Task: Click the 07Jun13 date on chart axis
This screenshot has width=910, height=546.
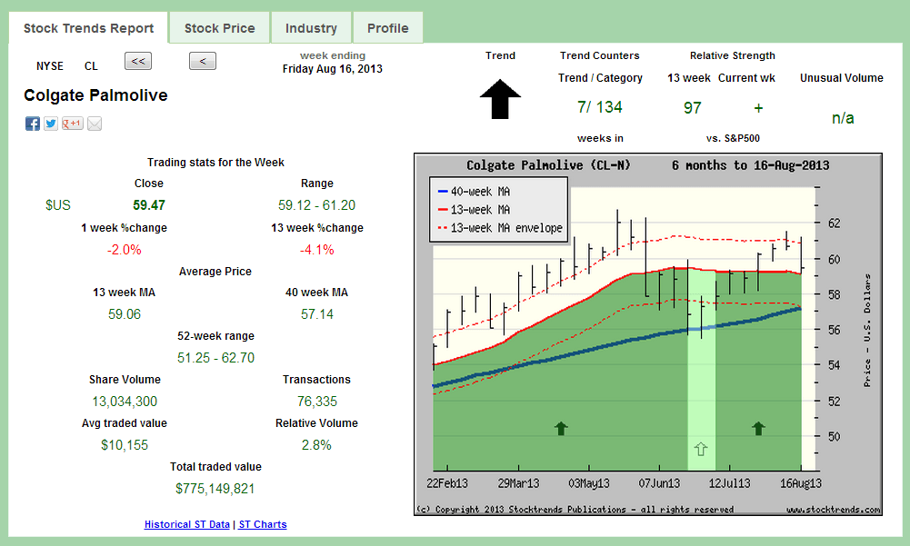Action: point(659,483)
